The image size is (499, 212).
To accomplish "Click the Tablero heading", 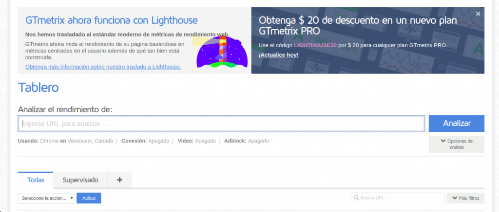I will point(38,87).
